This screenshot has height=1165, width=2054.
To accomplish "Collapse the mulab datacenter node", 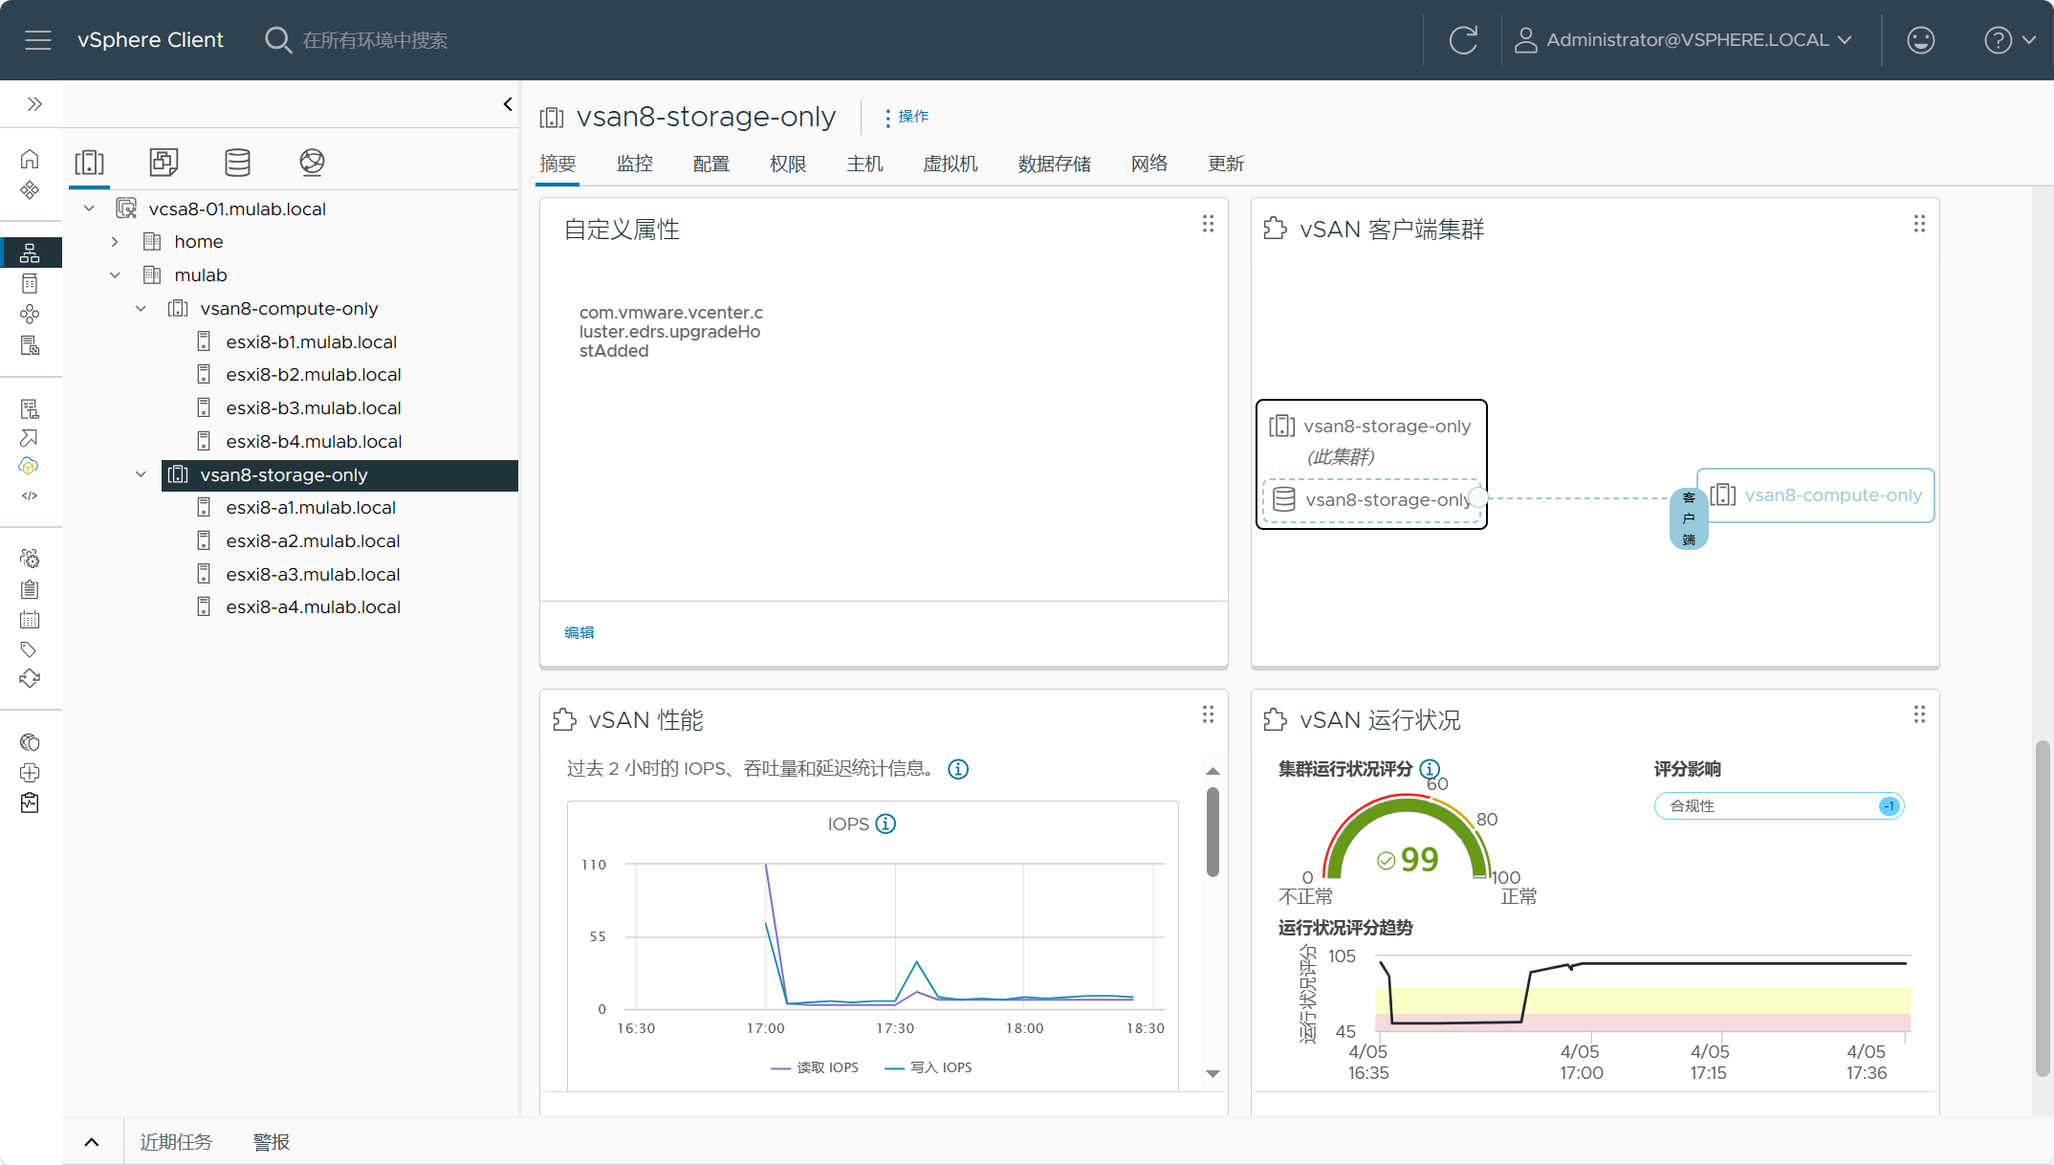I will pos(115,275).
